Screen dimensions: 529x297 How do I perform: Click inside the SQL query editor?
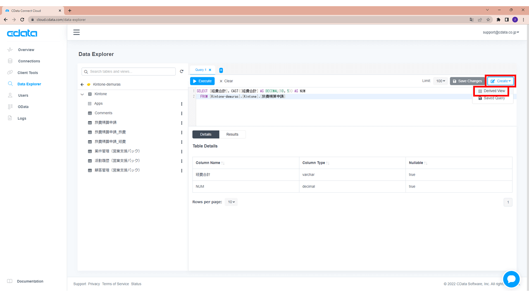(355, 106)
